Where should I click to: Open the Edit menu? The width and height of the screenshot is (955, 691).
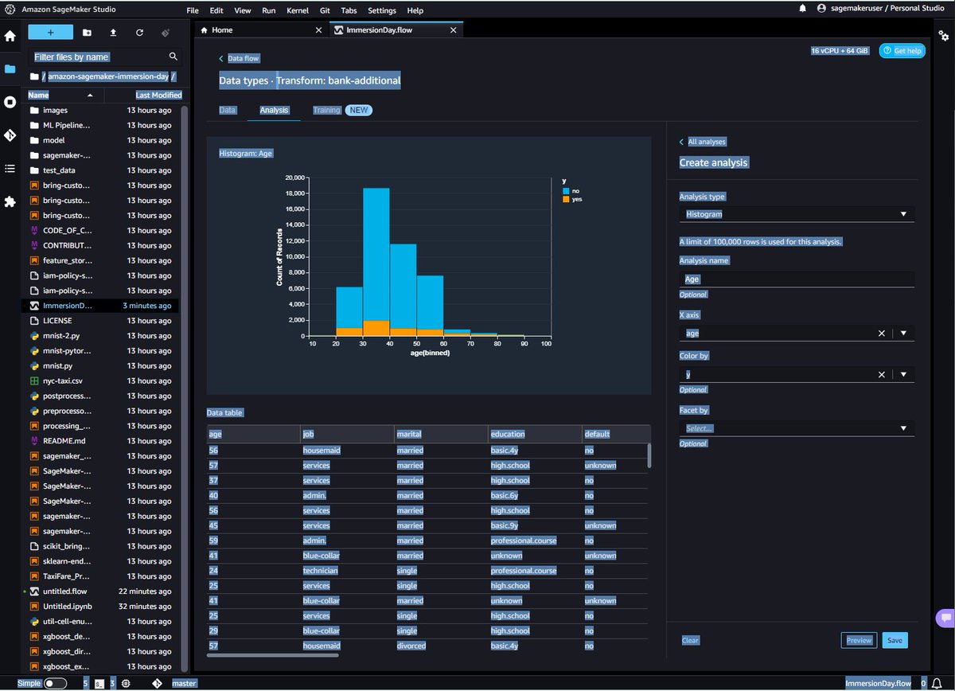[x=216, y=11]
